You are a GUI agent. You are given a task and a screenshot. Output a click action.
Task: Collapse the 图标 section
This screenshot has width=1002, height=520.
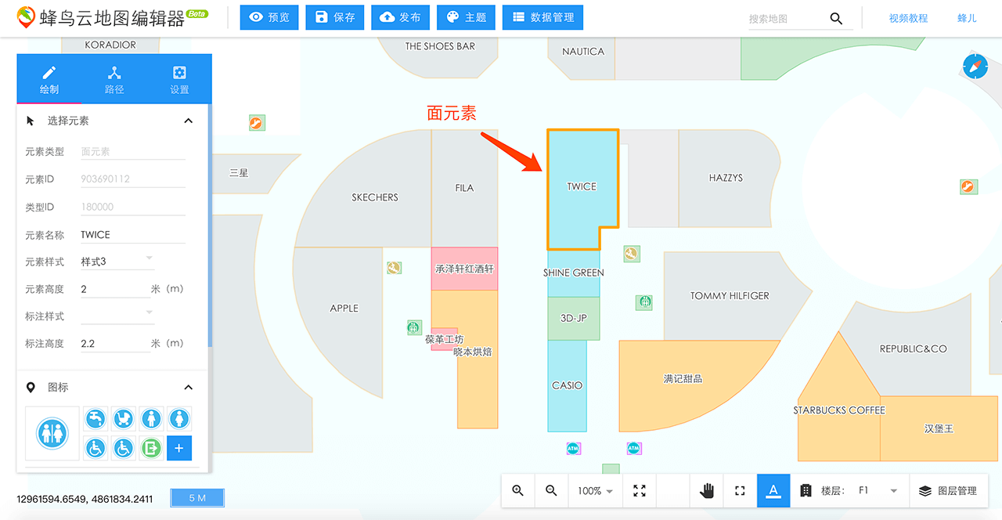[x=188, y=388]
